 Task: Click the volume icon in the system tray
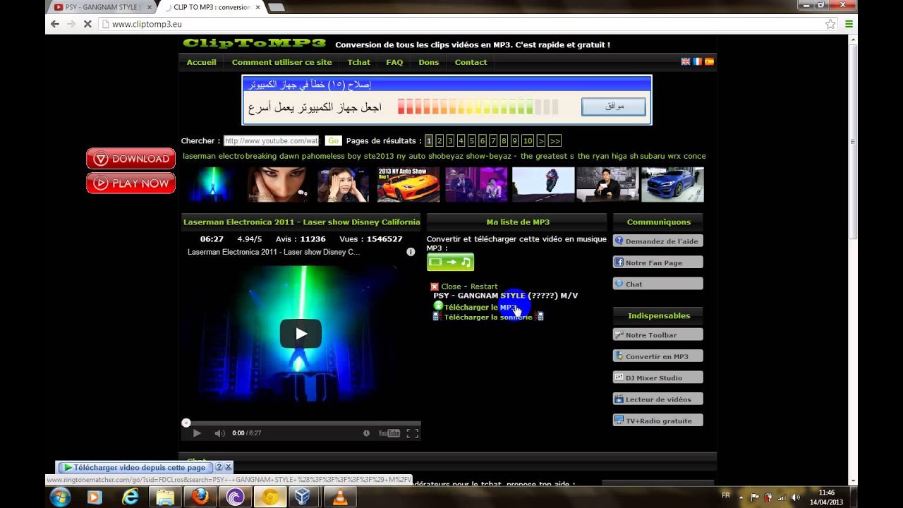click(796, 497)
